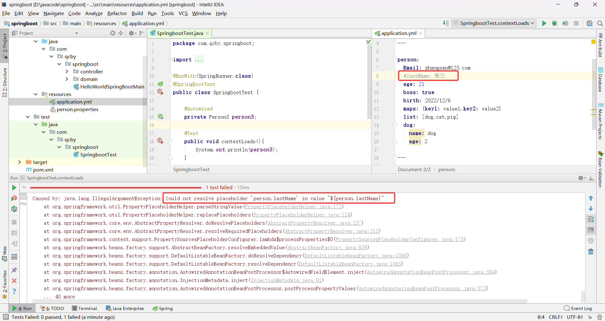This screenshot has height=321, width=605.
Task: Open PropertyPlaceholderHelper.java:172 link
Action: (293, 207)
